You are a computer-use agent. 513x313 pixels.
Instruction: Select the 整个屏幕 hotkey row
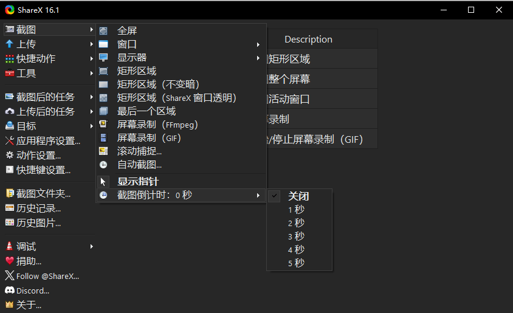click(322, 79)
